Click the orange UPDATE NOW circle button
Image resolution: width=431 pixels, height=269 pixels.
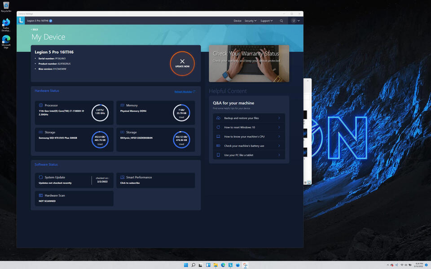coord(182,63)
